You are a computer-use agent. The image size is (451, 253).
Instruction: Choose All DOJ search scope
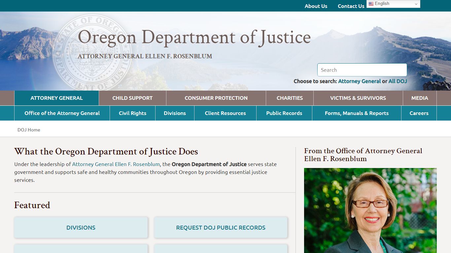point(398,81)
